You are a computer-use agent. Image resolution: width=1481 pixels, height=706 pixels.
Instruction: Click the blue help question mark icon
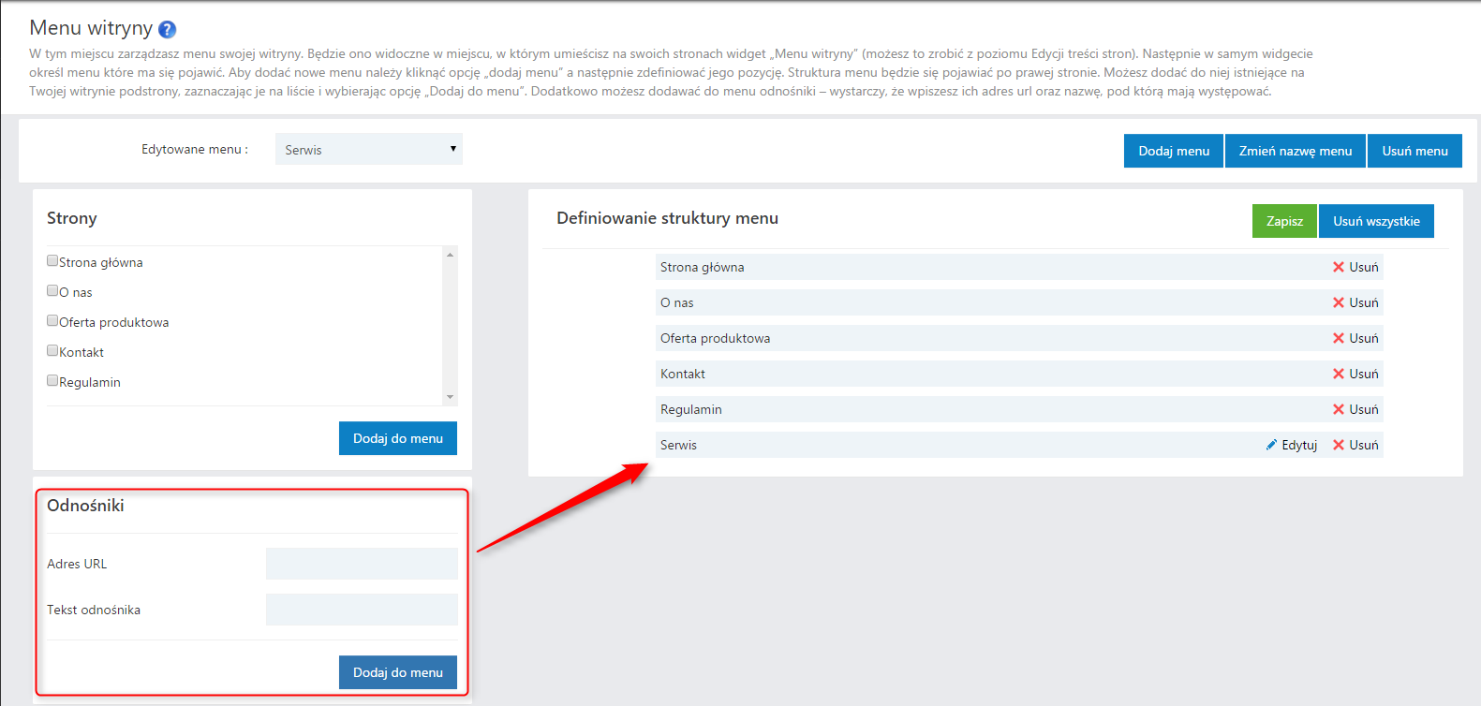[167, 30]
